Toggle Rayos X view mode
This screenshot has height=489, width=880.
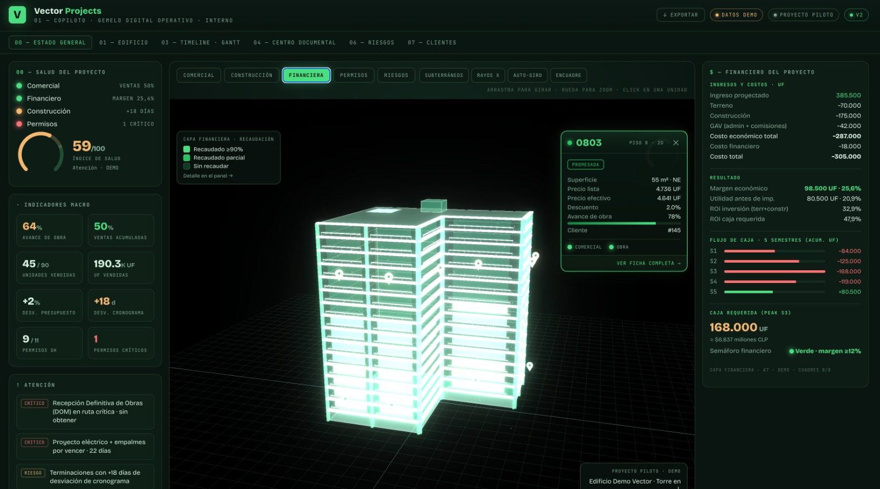(x=488, y=75)
